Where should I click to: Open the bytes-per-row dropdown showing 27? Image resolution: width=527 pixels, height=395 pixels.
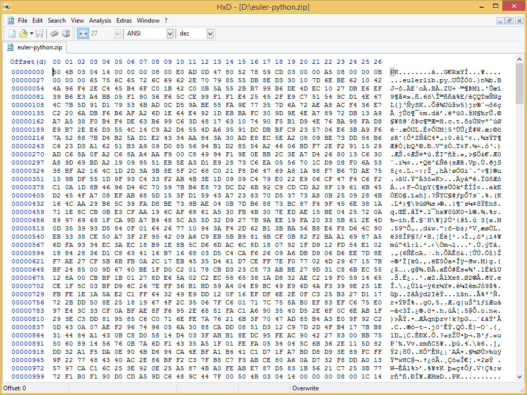tap(117, 33)
